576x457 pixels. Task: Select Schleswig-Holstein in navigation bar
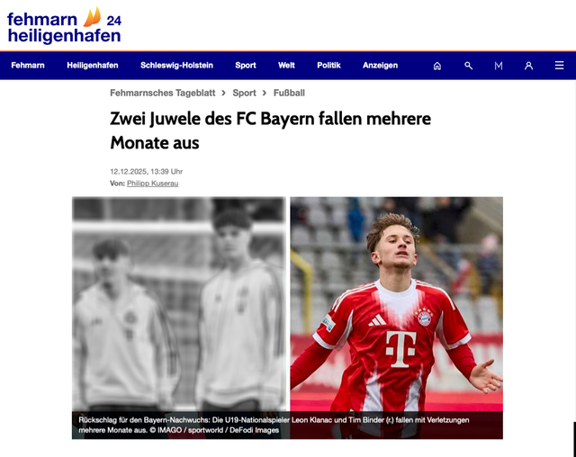click(x=176, y=66)
